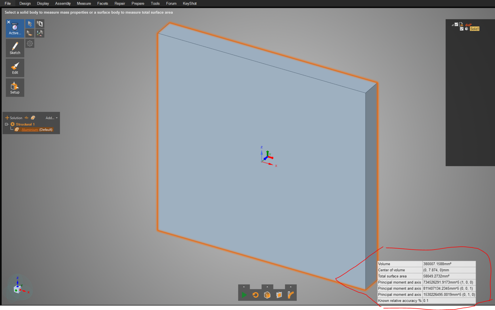Open the File menu
The height and width of the screenshot is (310, 495).
[8, 3]
